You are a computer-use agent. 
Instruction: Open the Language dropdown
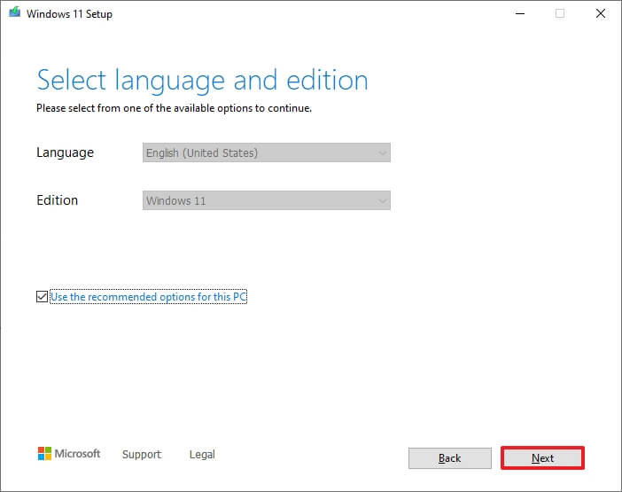266,152
